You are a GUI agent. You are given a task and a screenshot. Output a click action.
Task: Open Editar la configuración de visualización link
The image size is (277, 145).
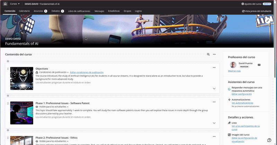(244, 139)
